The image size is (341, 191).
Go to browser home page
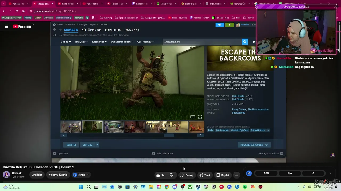[x=23, y=11]
